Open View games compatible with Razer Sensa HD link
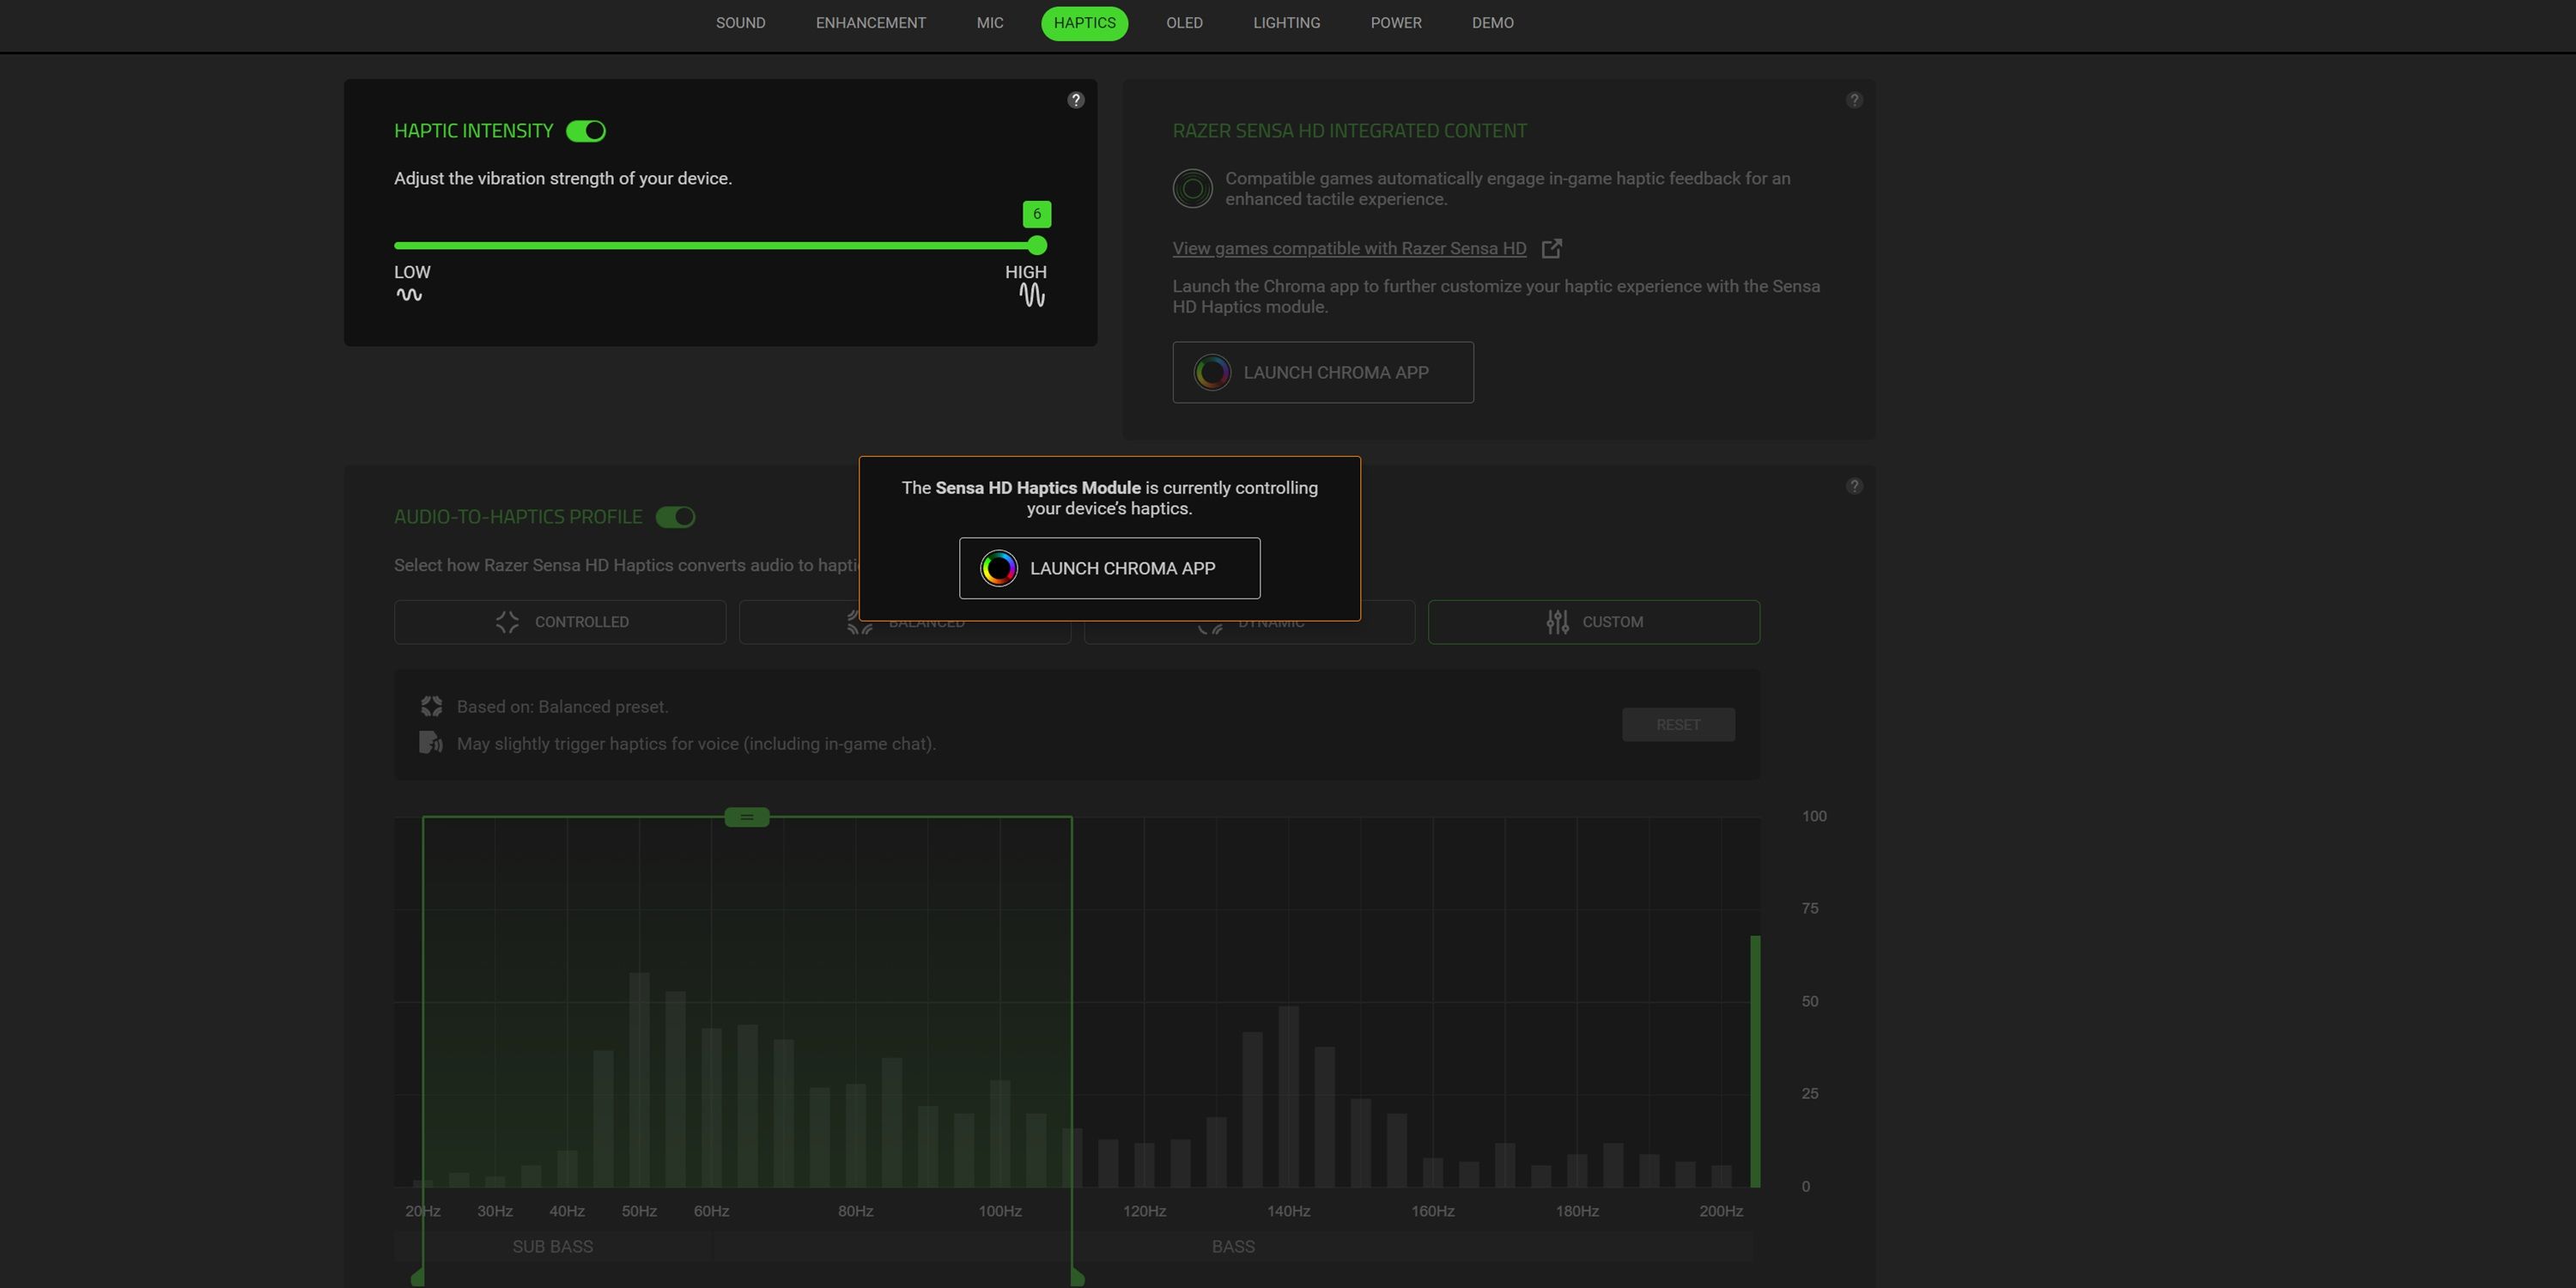This screenshot has height=1288, width=2576. click(1349, 249)
